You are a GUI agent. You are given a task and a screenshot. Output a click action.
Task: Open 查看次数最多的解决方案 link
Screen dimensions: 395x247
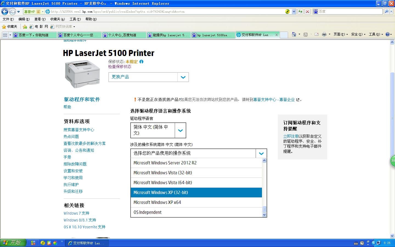pos(84,144)
